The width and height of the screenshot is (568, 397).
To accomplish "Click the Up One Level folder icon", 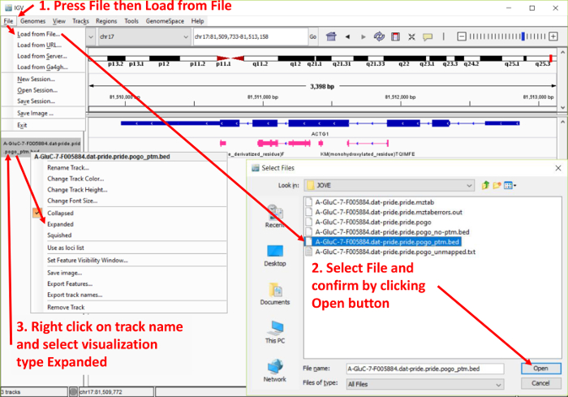I will [485, 185].
